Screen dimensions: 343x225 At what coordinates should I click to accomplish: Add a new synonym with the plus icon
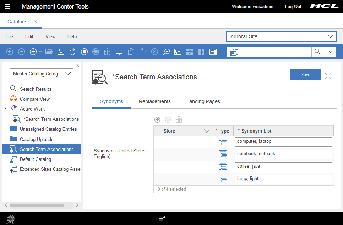click(x=157, y=120)
